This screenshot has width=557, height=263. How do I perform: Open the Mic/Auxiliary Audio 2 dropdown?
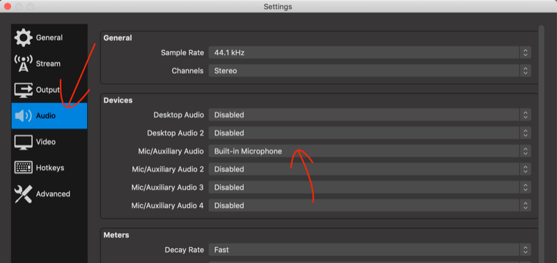[370, 169]
